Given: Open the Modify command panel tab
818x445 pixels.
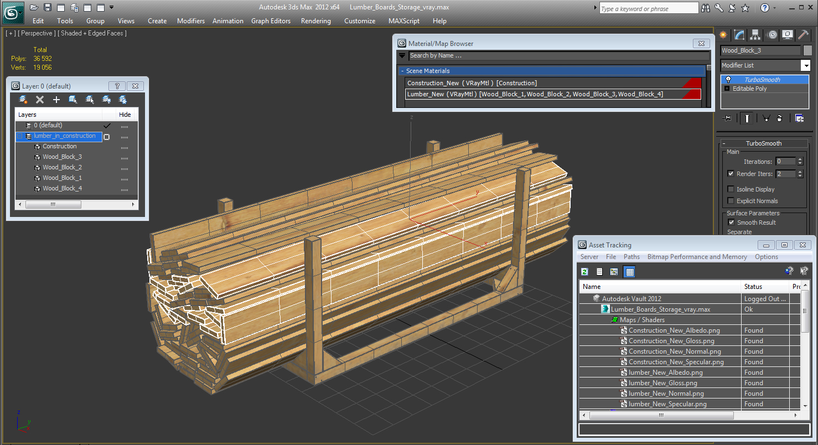Looking at the screenshot, I should point(739,35).
